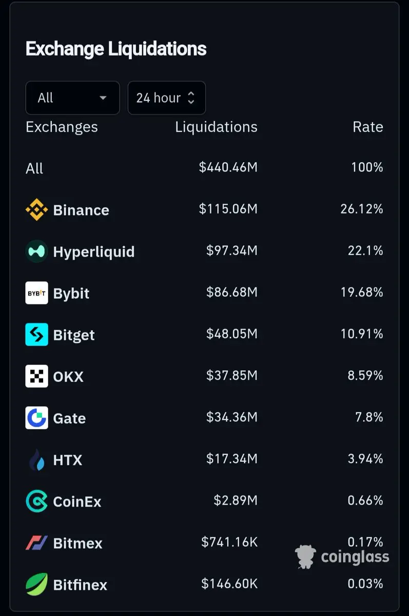The width and height of the screenshot is (409, 616).
Task: Click the Exchanges column header
Action: pyautogui.click(x=62, y=127)
